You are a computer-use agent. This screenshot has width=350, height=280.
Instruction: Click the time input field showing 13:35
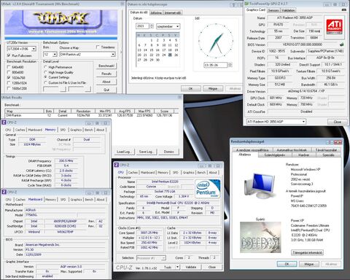pos(215,65)
